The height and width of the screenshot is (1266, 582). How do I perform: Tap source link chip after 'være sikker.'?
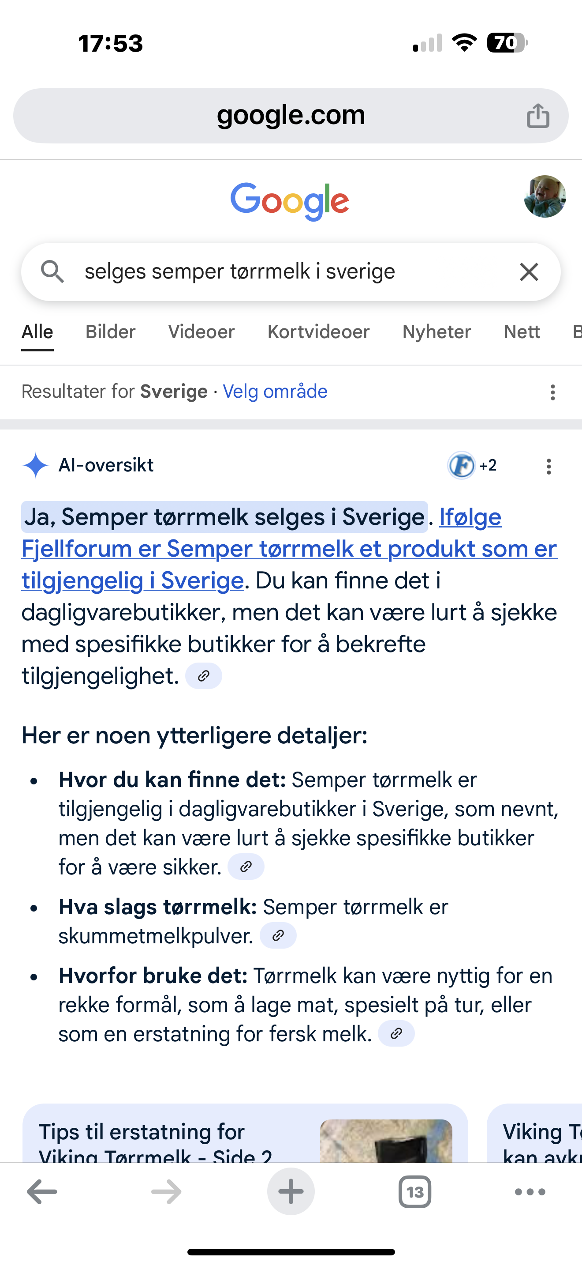point(246,867)
